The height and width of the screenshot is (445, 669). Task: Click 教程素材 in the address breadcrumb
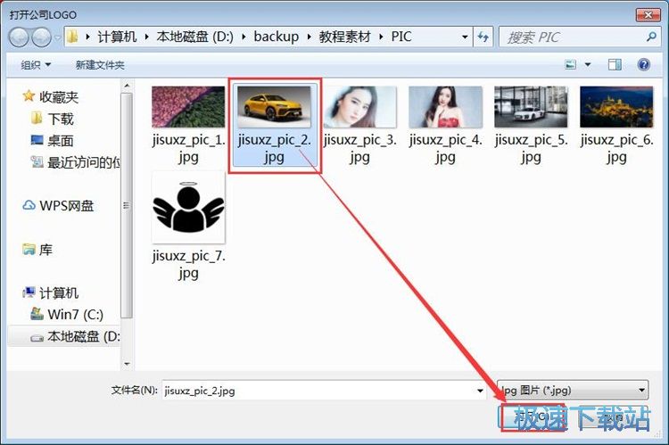click(x=344, y=37)
